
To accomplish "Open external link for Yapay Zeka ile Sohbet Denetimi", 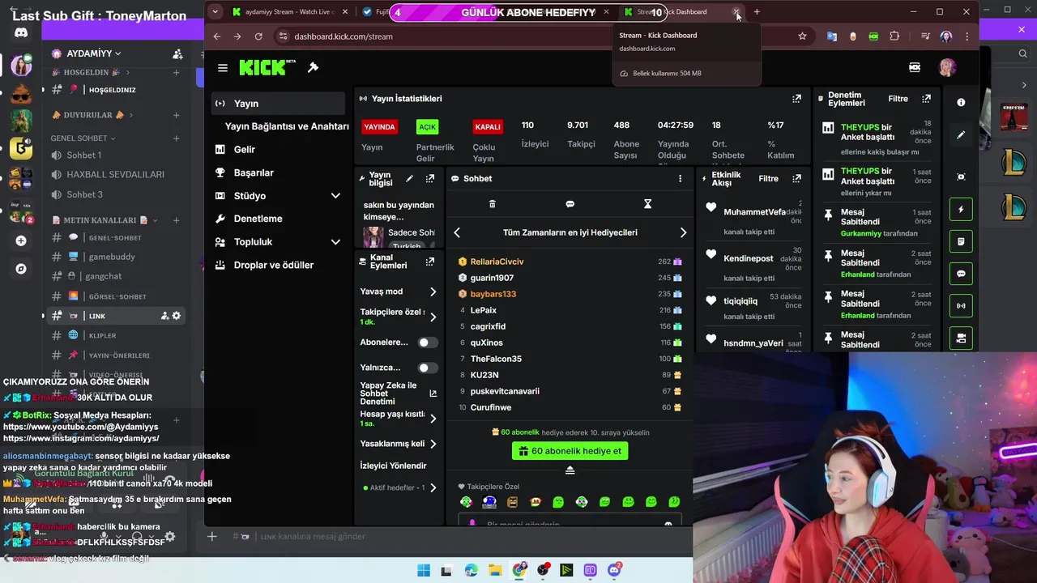I will 433,394.
